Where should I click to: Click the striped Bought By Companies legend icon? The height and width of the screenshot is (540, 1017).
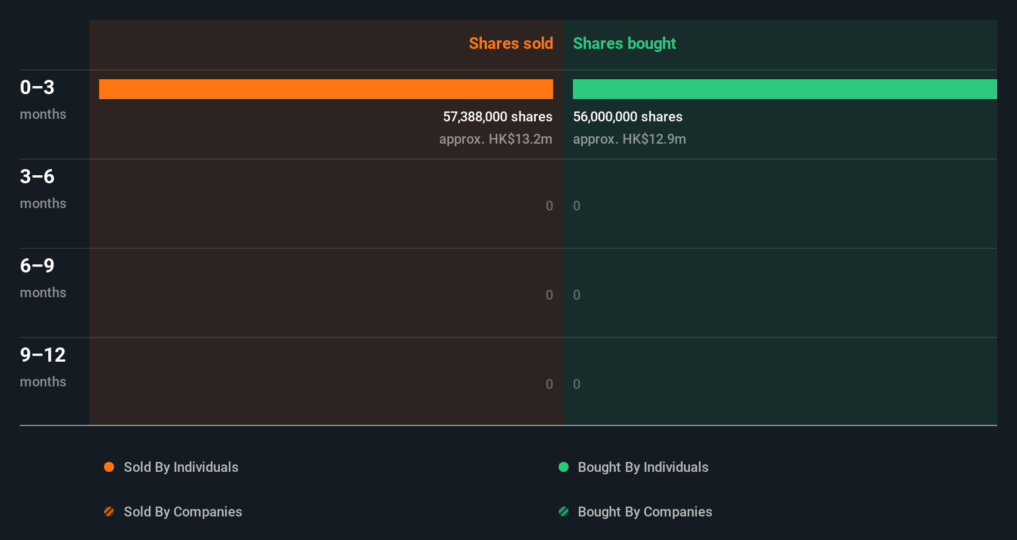[x=564, y=512]
